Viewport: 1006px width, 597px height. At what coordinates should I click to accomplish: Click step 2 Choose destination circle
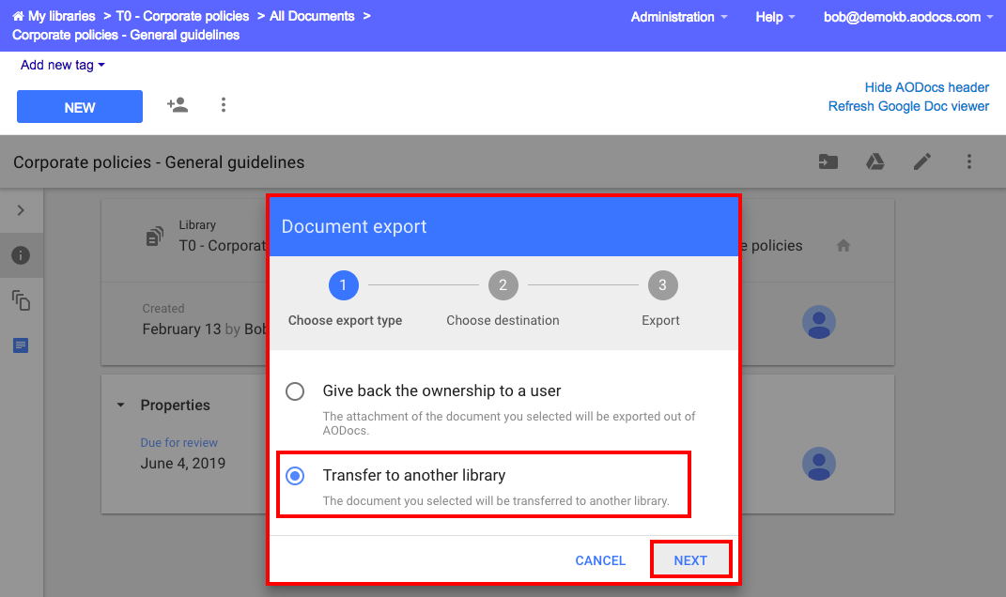click(x=503, y=285)
